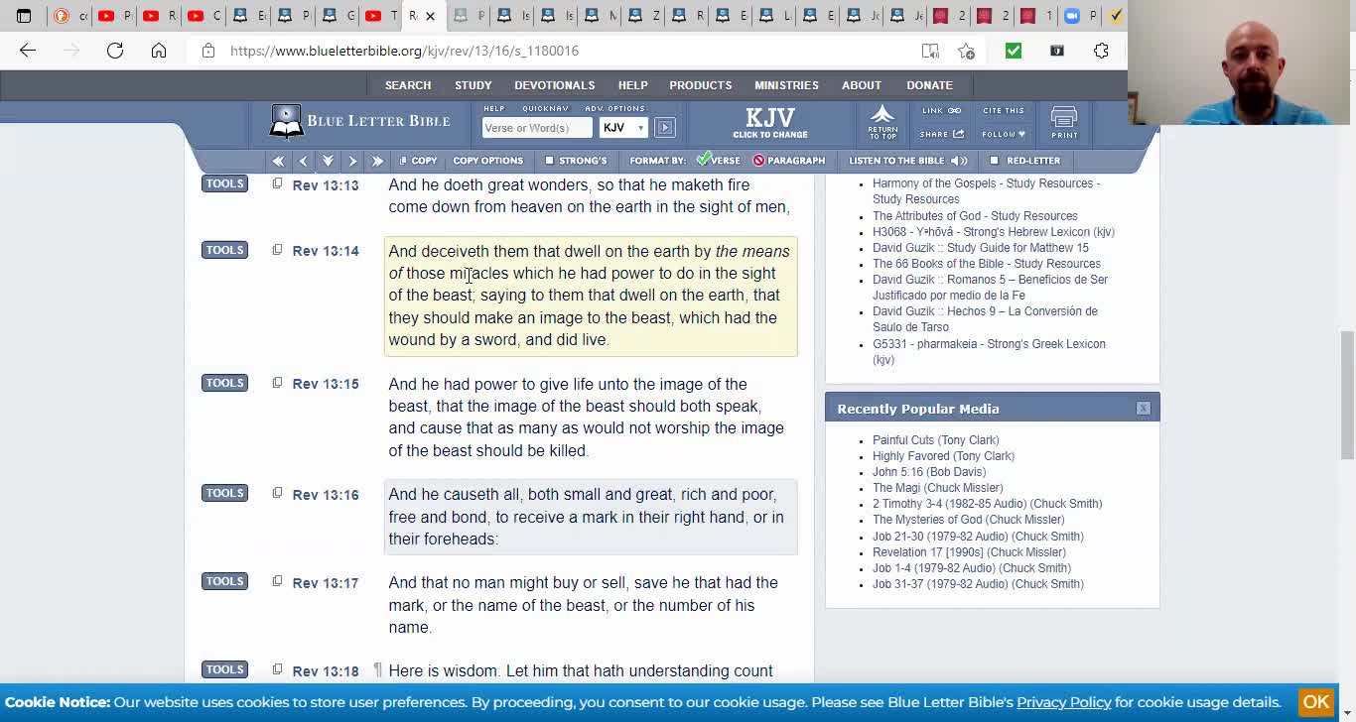Go to next chapter single-right arrow
The width and height of the screenshot is (1356, 722).
pyautogui.click(x=352, y=161)
